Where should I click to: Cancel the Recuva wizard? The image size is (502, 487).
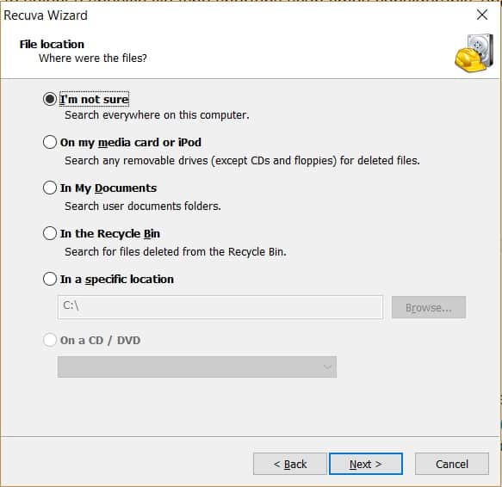[x=452, y=464]
